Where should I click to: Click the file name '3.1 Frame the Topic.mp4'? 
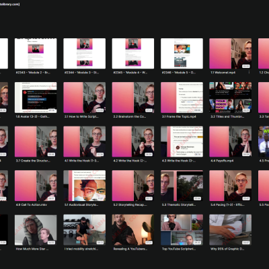(x=179, y=116)
